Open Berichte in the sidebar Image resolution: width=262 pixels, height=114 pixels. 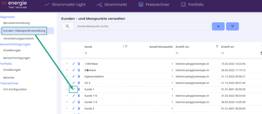tap(9, 78)
